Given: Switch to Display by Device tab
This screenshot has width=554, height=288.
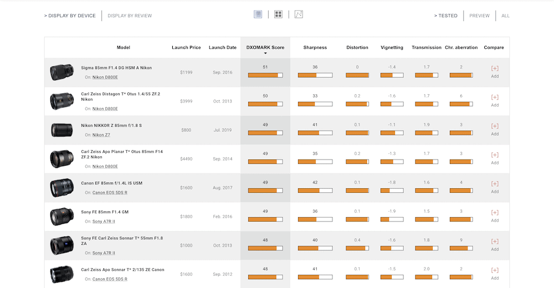Looking at the screenshot, I should tap(70, 16).
